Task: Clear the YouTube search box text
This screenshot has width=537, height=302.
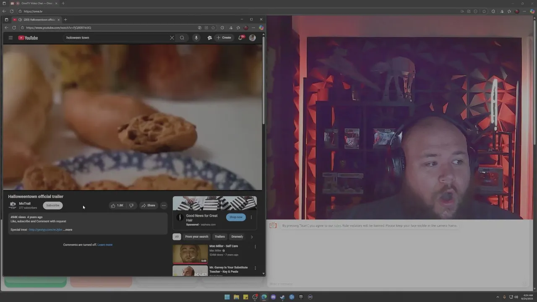Action: click(x=172, y=38)
